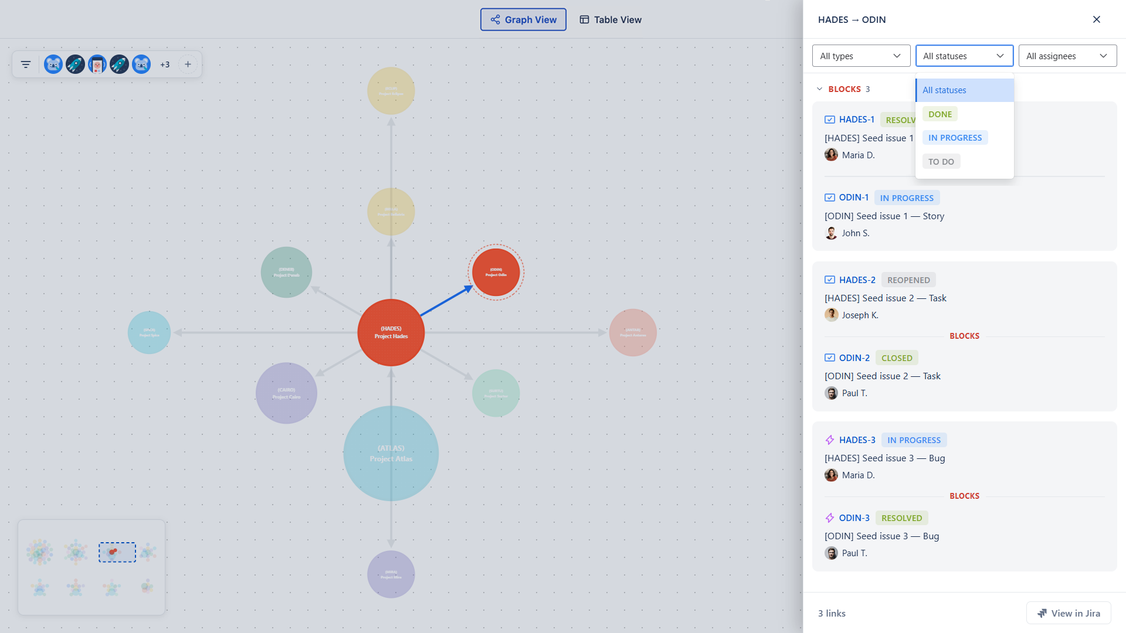The image size is (1126, 633).
Task: Pick TO DO status filter option
Action: click(x=941, y=162)
